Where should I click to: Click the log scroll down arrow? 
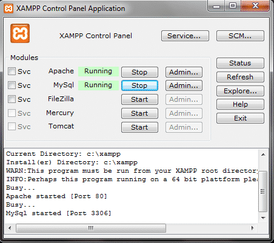263,218
